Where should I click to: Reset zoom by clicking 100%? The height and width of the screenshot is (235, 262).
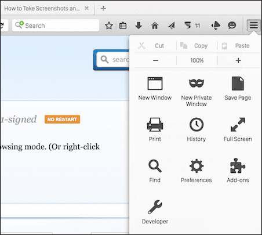(197, 60)
